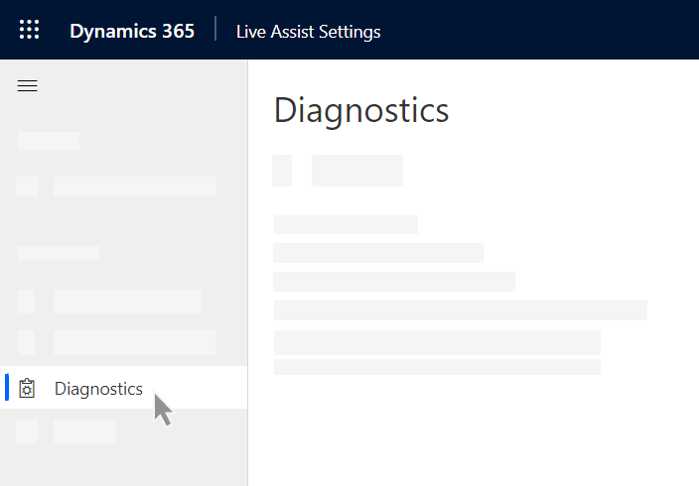
Task: Open the app launcher waffle icon
Action: pyautogui.click(x=29, y=30)
